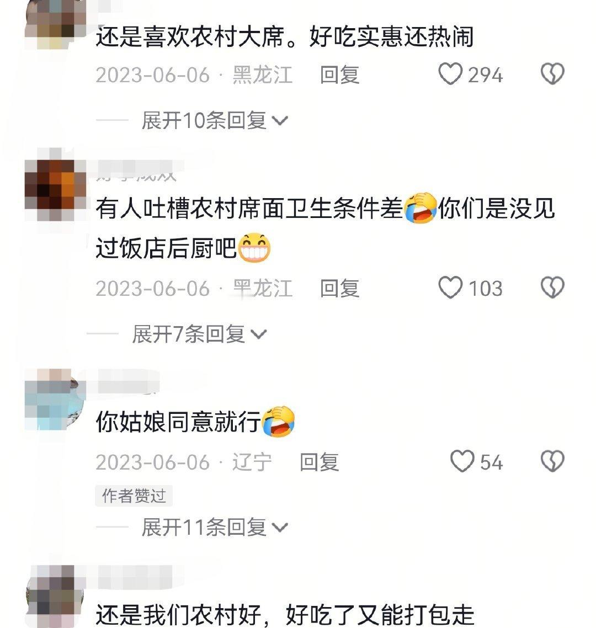Dislike the 饭店后厨 comment with broken heart
The height and width of the screenshot is (628, 596).
pyautogui.click(x=552, y=288)
